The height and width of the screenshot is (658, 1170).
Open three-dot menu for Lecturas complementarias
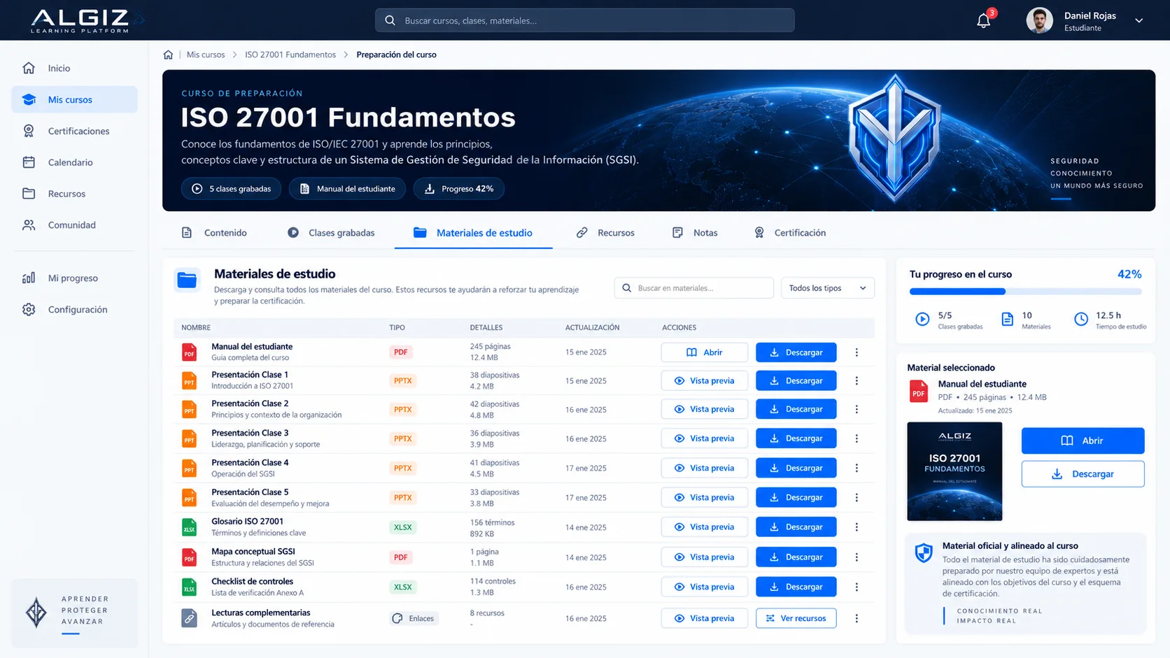(x=857, y=618)
